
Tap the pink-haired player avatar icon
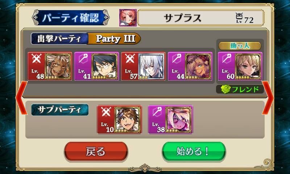128,18
